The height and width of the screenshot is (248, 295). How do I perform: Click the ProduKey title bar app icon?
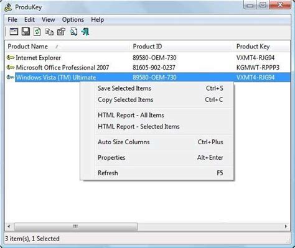tap(8, 7)
